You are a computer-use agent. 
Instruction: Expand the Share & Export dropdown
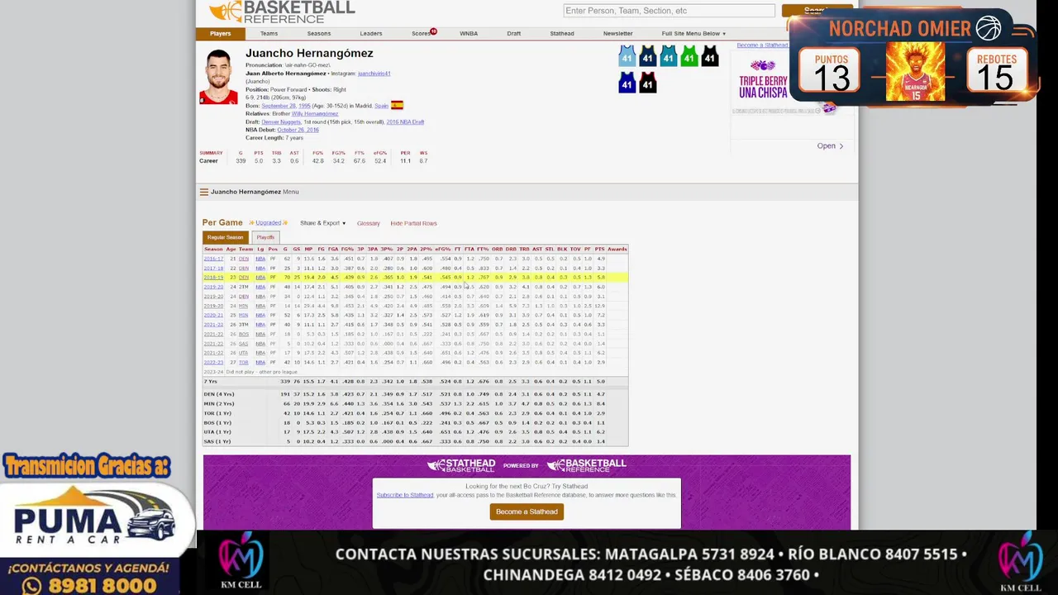(x=323, y=223)
